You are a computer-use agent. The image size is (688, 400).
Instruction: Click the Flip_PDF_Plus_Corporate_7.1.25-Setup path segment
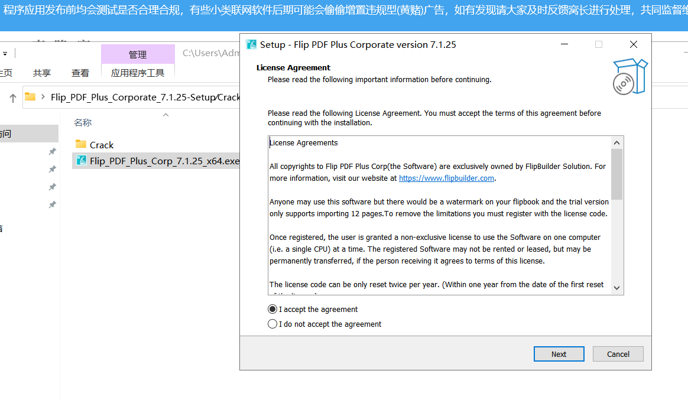click(132, 97)
